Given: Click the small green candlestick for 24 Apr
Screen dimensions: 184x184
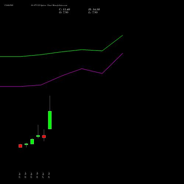Looking at the screenshot, I should point(38,136).
